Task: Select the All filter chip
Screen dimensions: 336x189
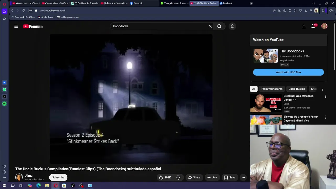Action: [254, 89]
